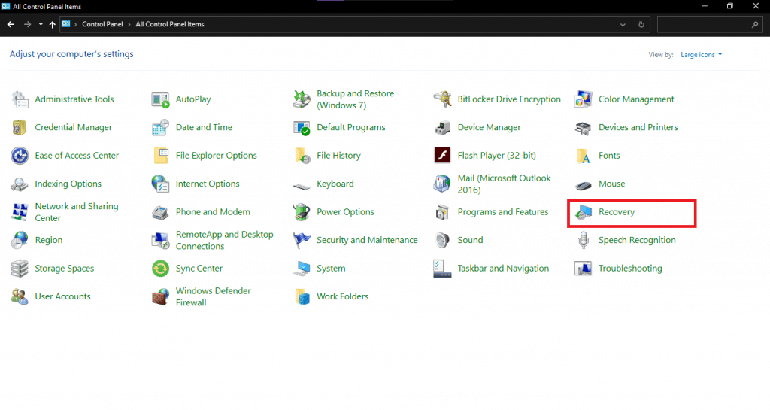Open the AutoPlay icon
Screen dimensions: 770x410
(x=160, y=99)
